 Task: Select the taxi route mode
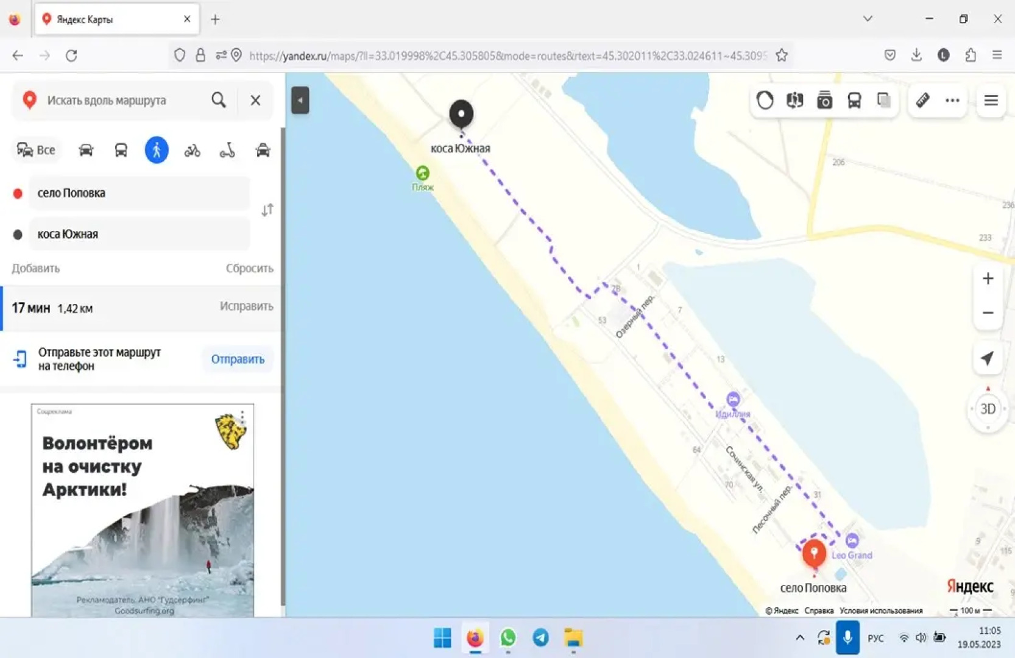(x=263, y=150)
